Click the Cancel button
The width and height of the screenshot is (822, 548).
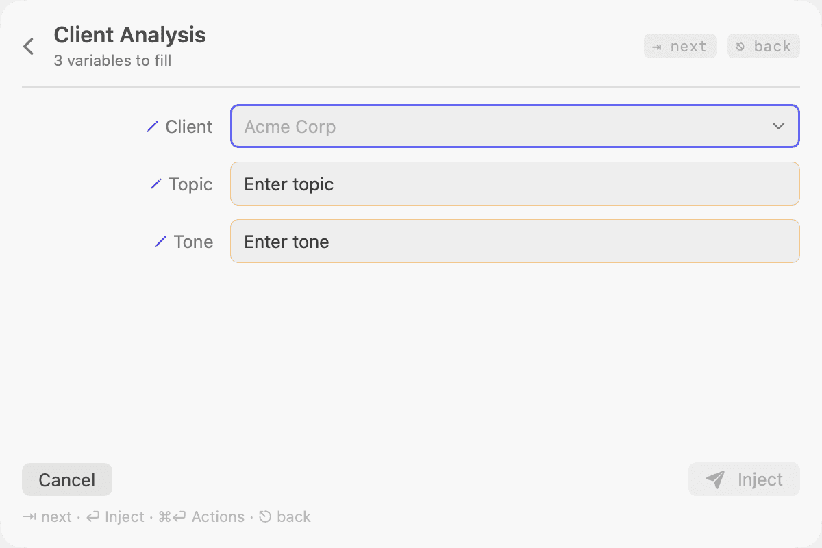67,480
